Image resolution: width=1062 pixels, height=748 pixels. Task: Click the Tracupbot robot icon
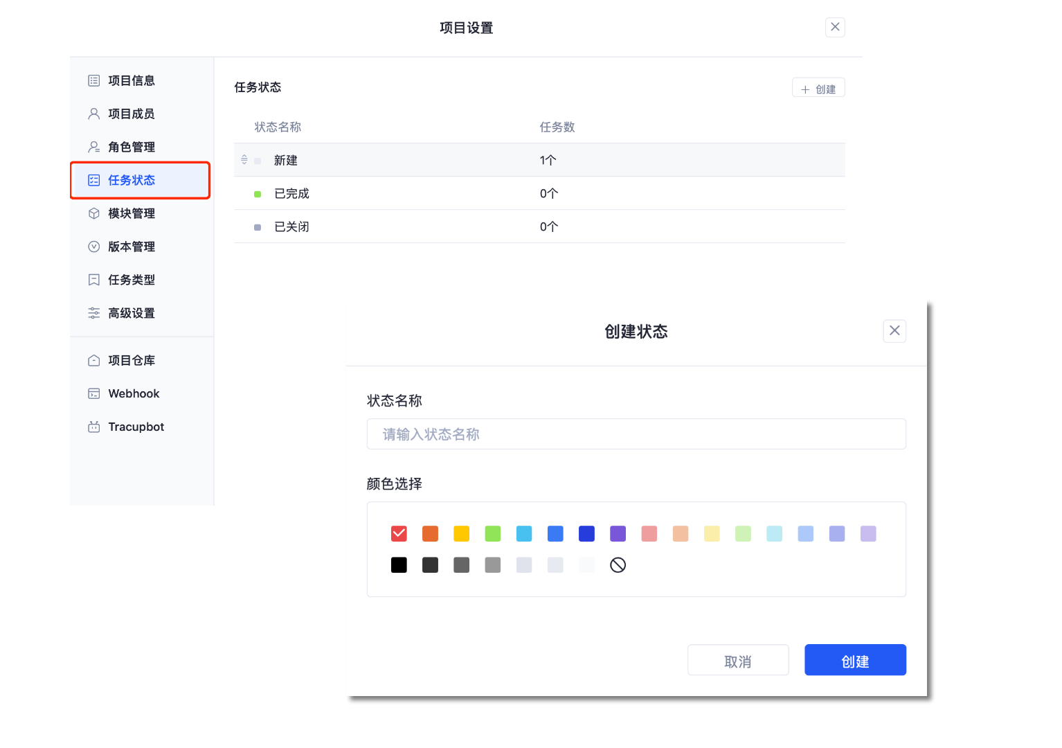(94, 427)
